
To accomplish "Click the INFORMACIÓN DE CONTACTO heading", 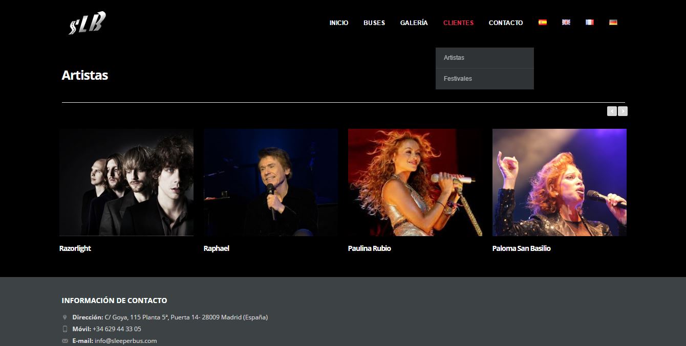I will pyautogui.click(x=114, y=301).
